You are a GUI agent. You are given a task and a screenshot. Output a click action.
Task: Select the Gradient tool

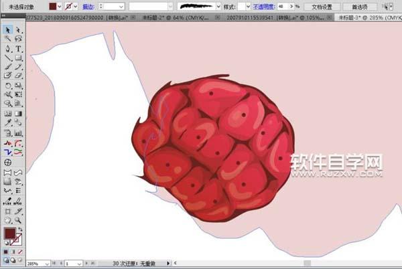[x=18, y=113]
